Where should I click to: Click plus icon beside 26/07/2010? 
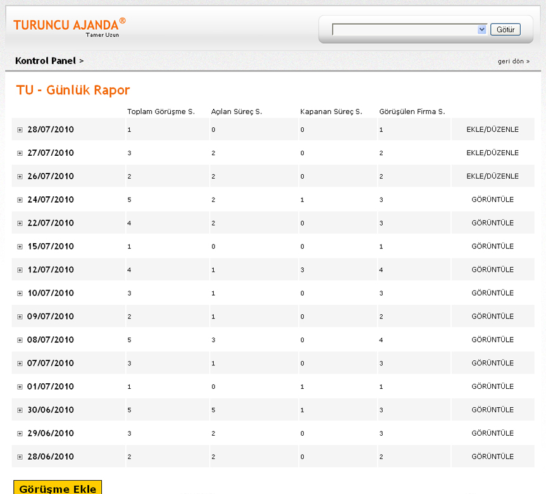pyautogui.click(x=20, y=177)
